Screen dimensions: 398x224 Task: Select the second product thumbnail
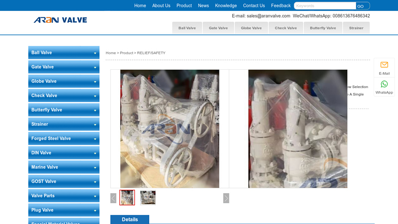pos(148,197)
